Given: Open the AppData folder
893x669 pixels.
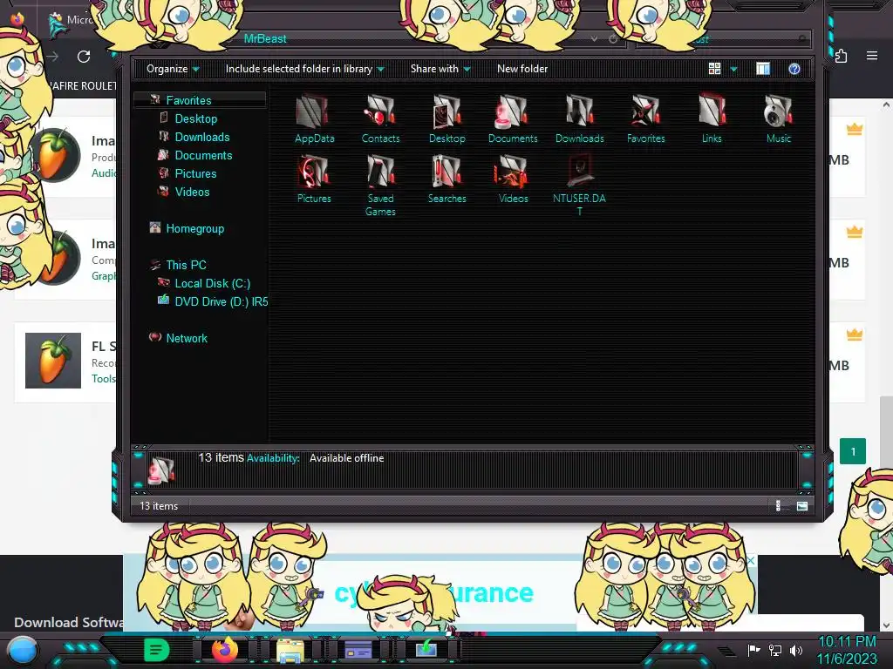Looking at the screenshot, I should pyautogui.click(x=314, y=118).
